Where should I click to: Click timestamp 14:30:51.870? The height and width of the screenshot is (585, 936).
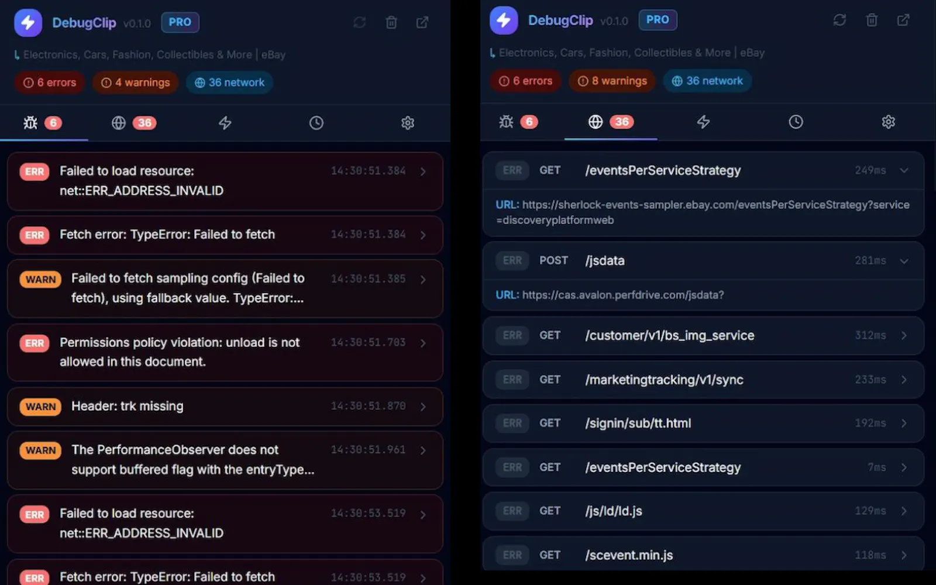368,406
